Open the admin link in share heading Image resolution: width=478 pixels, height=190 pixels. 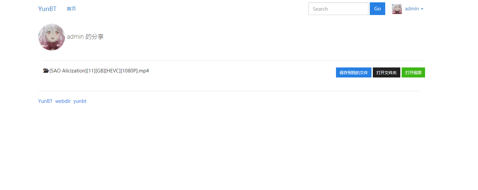coord(75,37)
